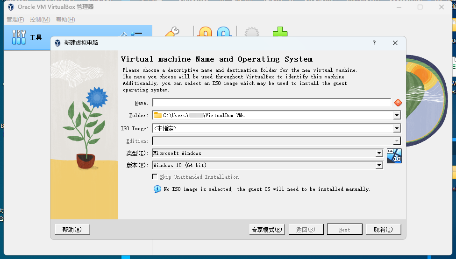This screenshot has width=456, height=259.
Task: Click the folder icon in Folder field
Action: pos(157,115)
